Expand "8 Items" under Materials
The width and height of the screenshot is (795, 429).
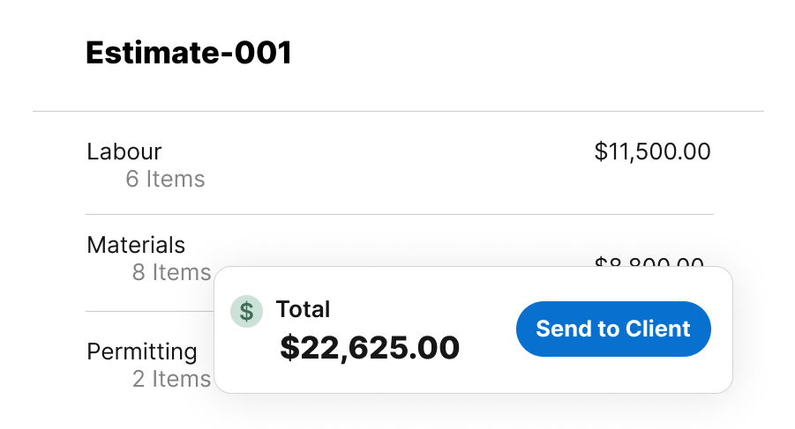pos(171,273)
